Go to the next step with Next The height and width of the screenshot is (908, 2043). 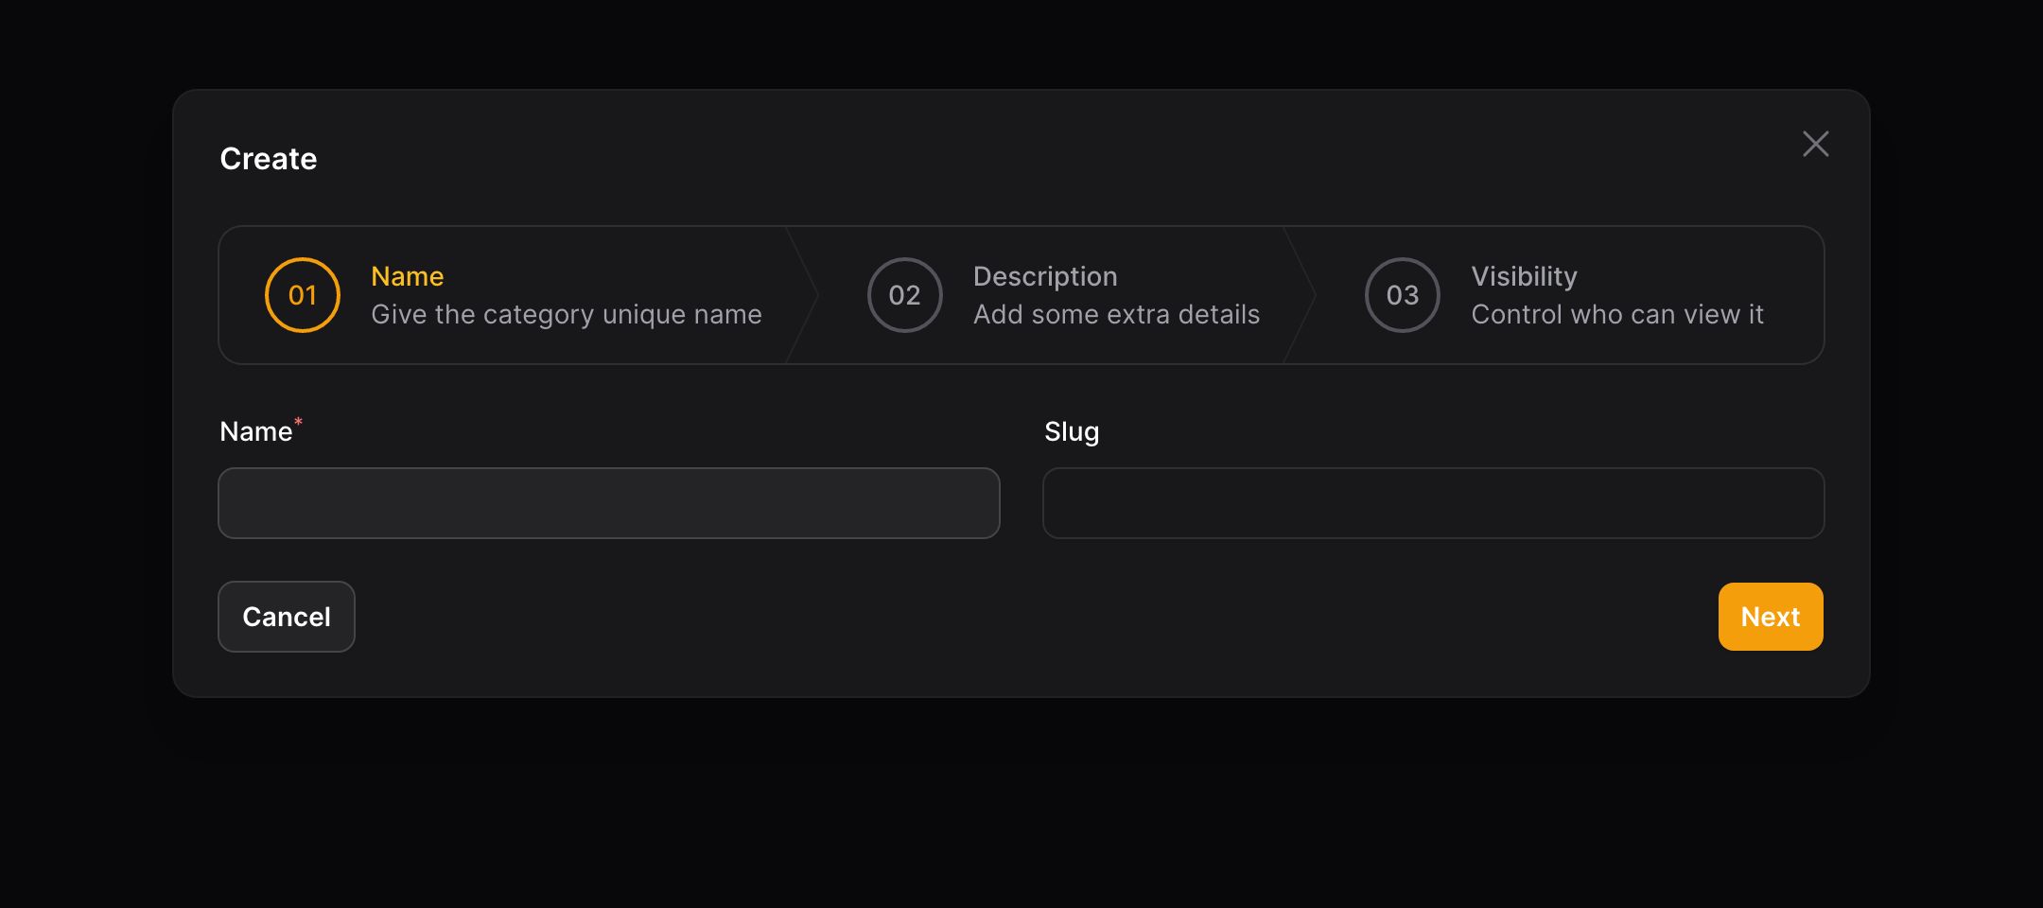[1771, 617]
